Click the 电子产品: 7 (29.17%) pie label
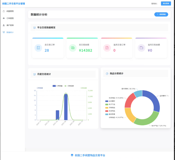175x160 pixels. 159,126
